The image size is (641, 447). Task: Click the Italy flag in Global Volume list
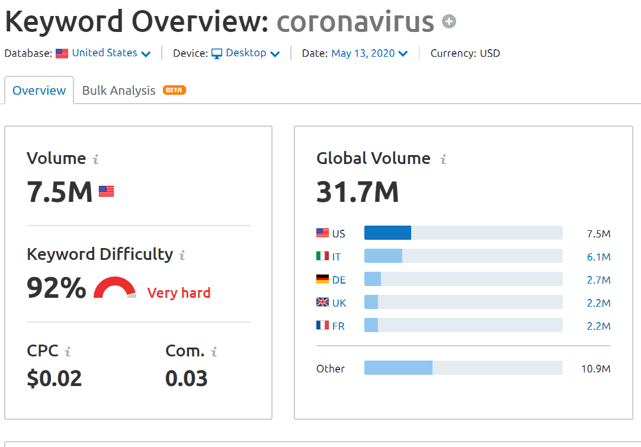(322, 256)
